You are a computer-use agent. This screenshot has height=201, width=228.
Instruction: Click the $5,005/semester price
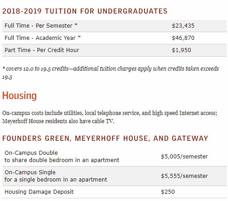[184, 157]
